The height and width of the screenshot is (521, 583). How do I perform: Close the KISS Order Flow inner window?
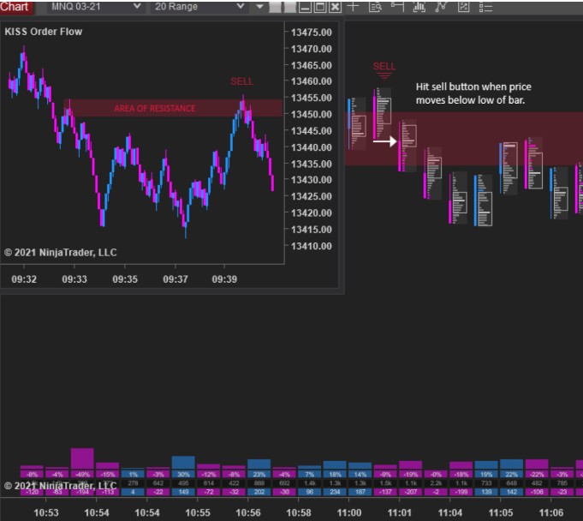coord(334,7)
